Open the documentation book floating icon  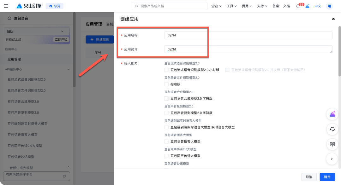pyautogui.click(x=332, y=144)
